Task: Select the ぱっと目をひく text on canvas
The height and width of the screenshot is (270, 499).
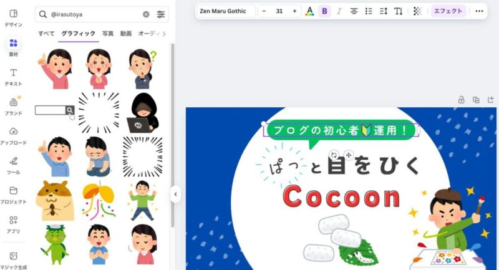Action: click(344, 166)
